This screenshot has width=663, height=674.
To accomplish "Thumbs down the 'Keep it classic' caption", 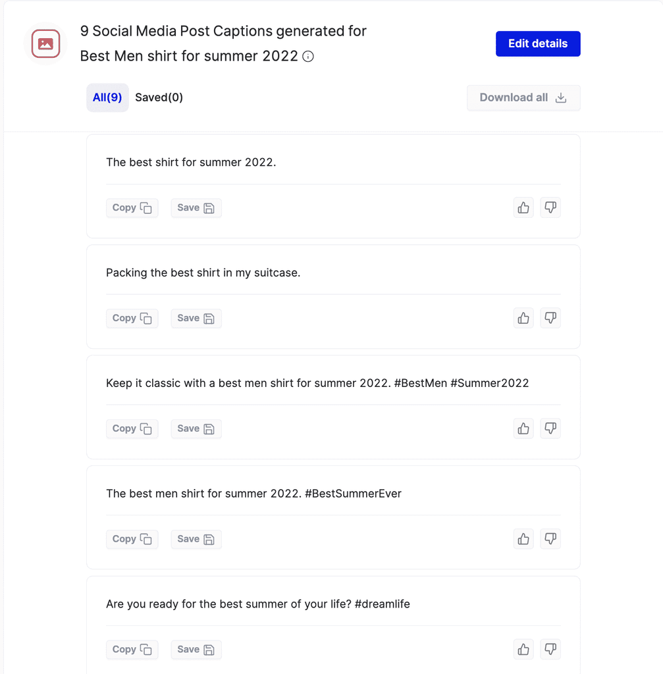I will 550,428.
